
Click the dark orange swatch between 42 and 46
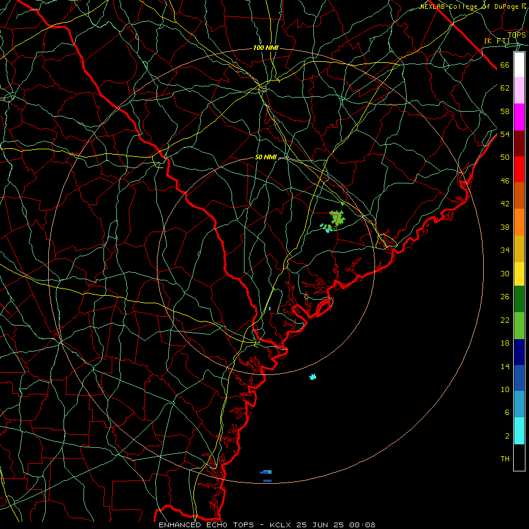click(x=519, y=195)
